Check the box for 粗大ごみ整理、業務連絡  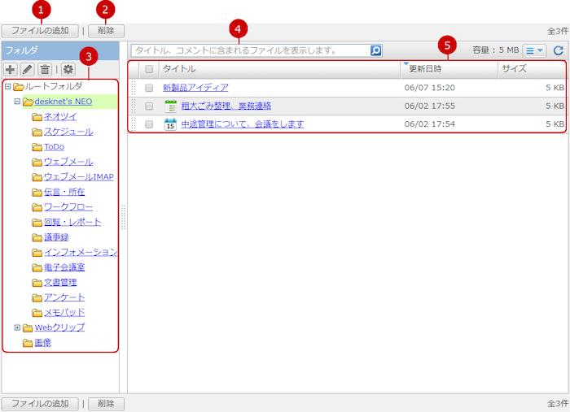(x=149, y=106)
